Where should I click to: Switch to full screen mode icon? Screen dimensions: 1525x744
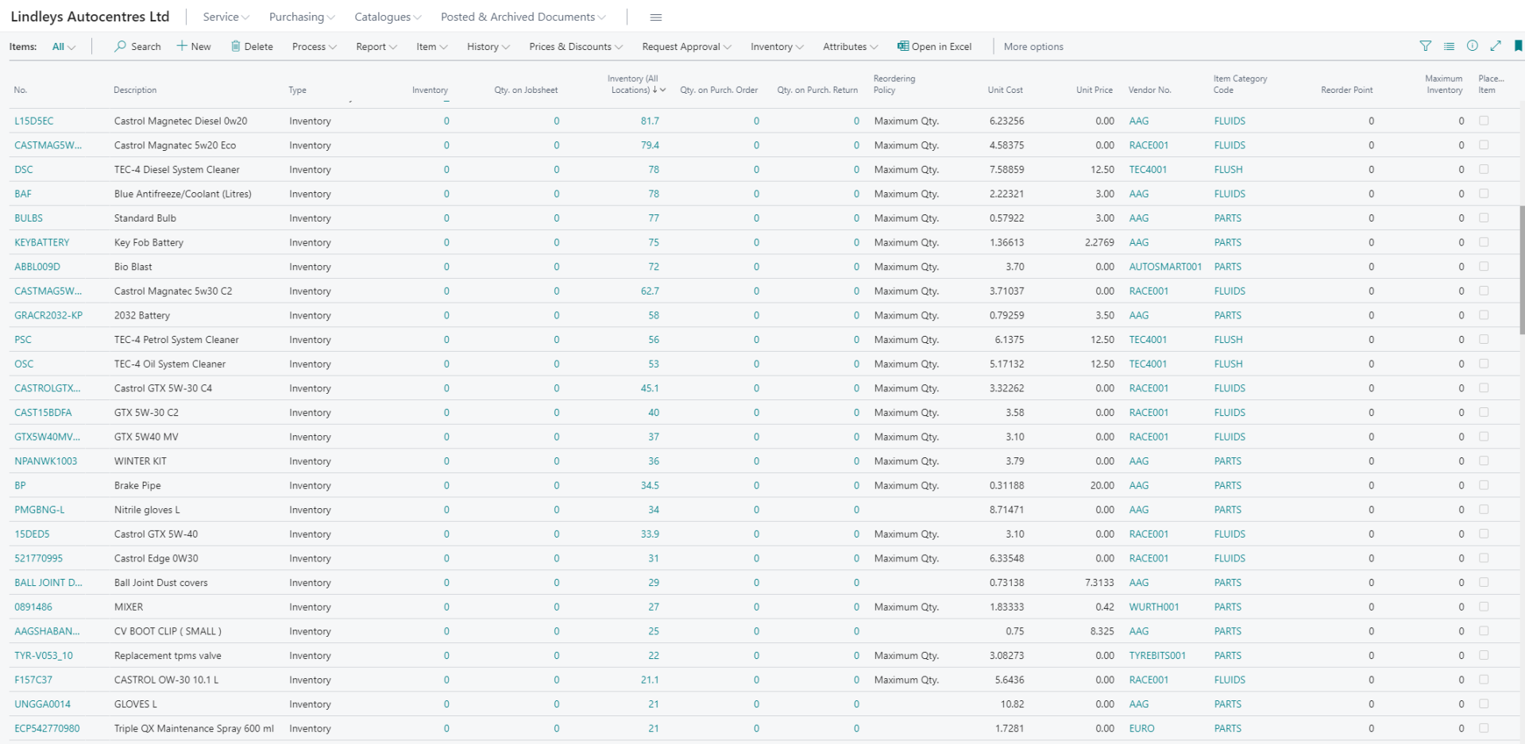(1495, 46)
